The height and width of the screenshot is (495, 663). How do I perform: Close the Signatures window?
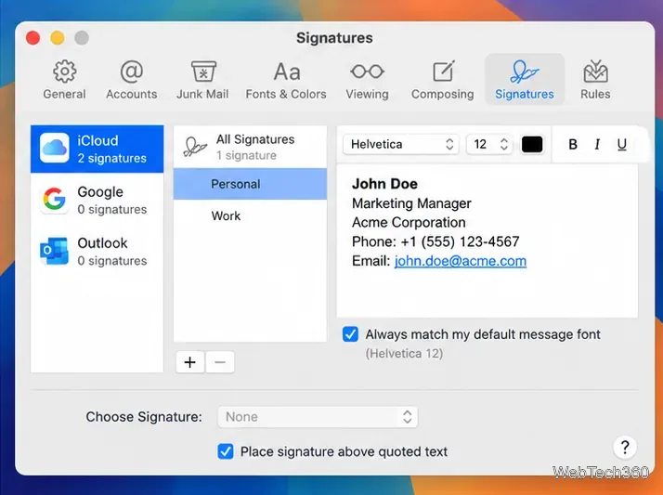33,38
